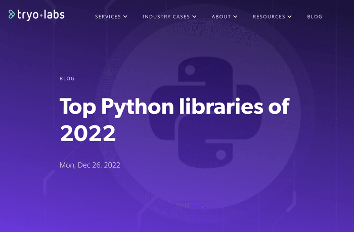The image size is (354, 232).
Task: Open the Resources menu
Action: click(x=269, y=17)
